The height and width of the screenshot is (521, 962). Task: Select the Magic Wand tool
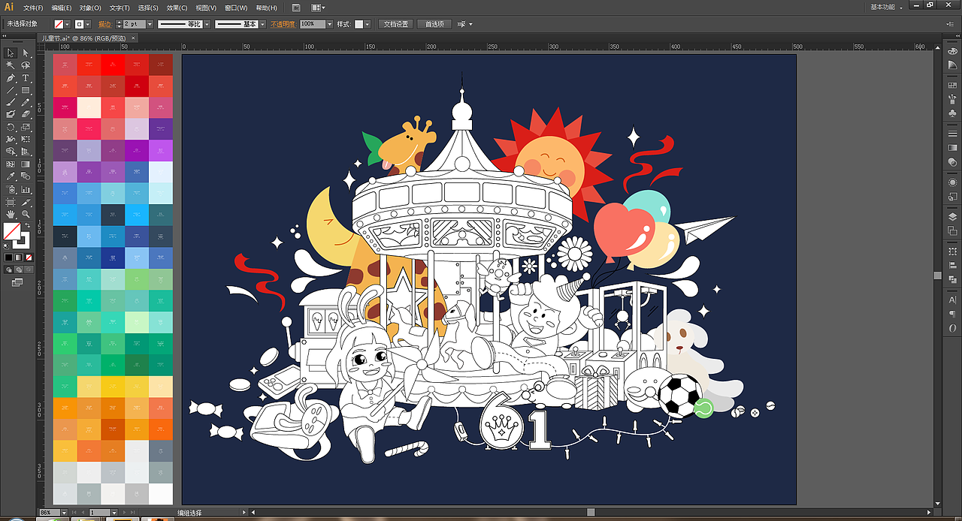[x=11, y=65]
